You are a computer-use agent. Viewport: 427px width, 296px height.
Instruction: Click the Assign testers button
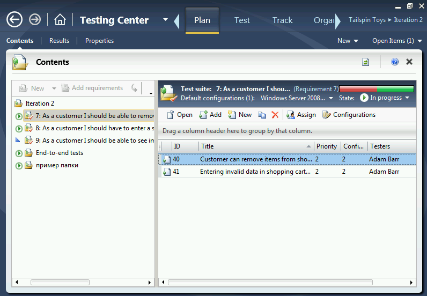301,115
